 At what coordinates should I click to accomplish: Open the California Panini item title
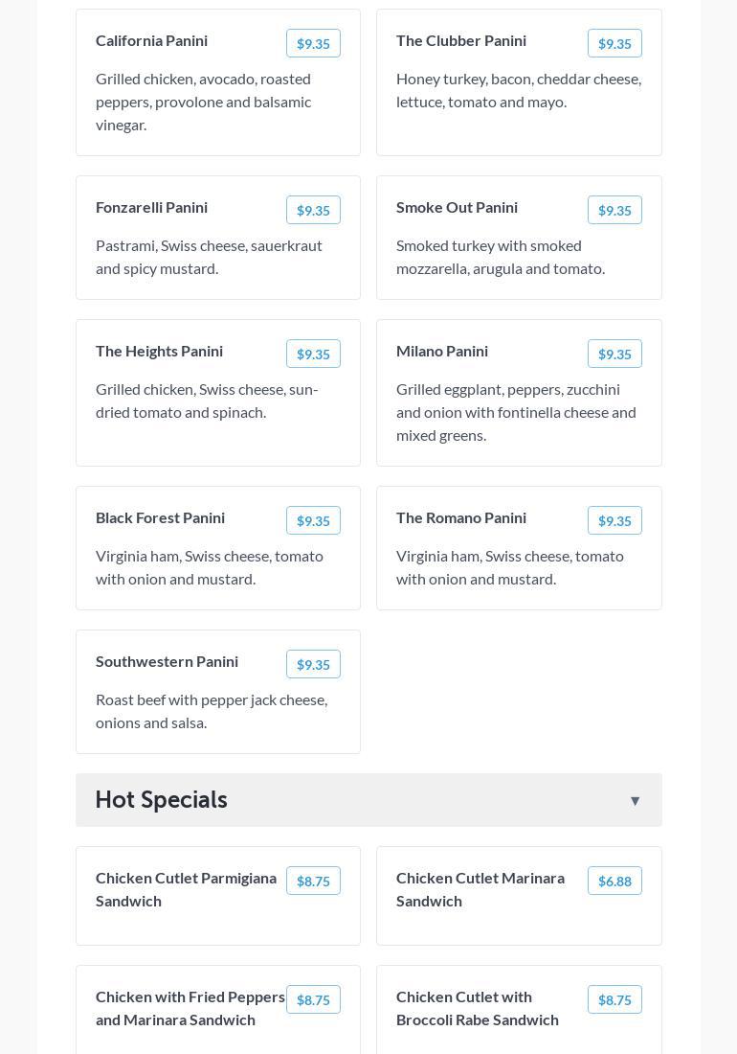click(x=151, y=40)
